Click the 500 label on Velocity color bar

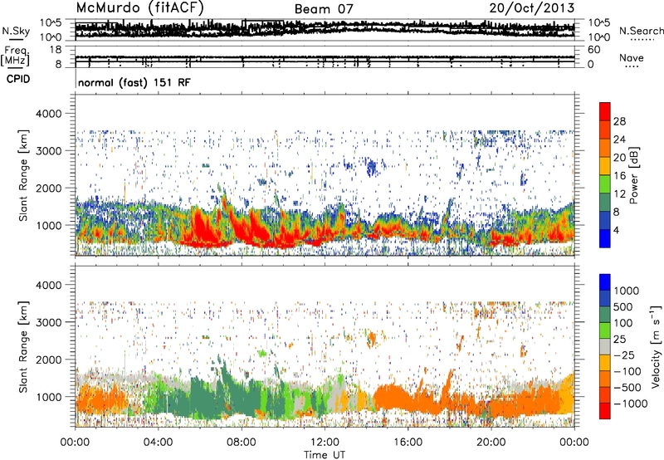tap(623, 306)
